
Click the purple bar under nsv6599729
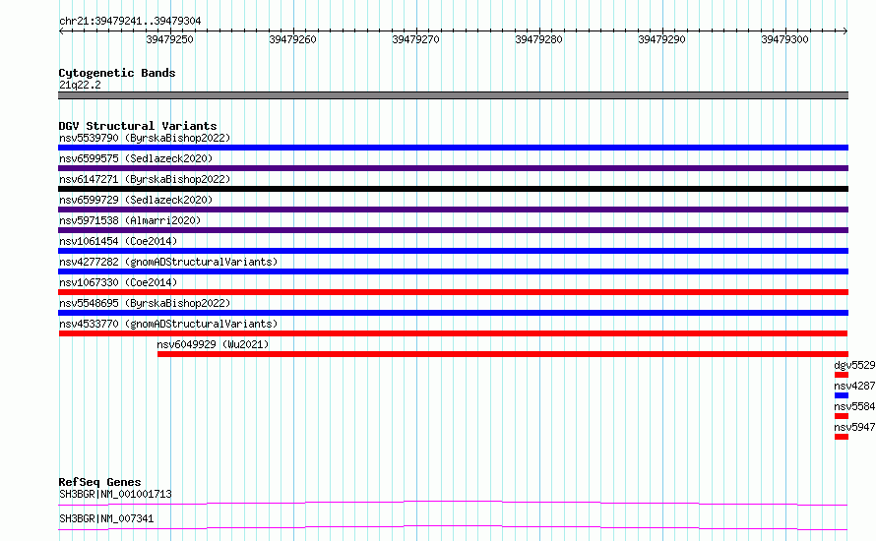coord(453,210)
